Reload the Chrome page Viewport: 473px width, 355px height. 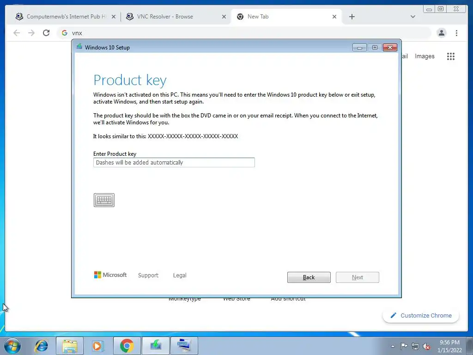[46, 33]
